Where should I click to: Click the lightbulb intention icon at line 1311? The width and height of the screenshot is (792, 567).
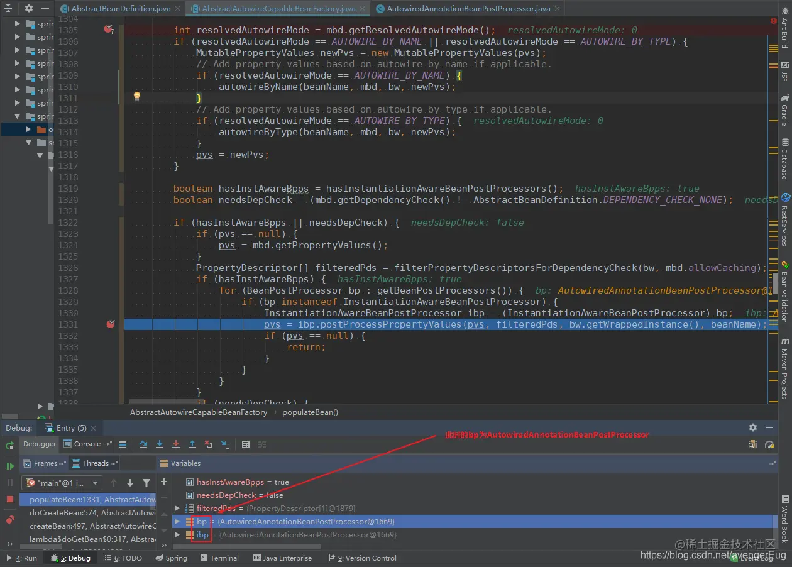coord(136,97)
